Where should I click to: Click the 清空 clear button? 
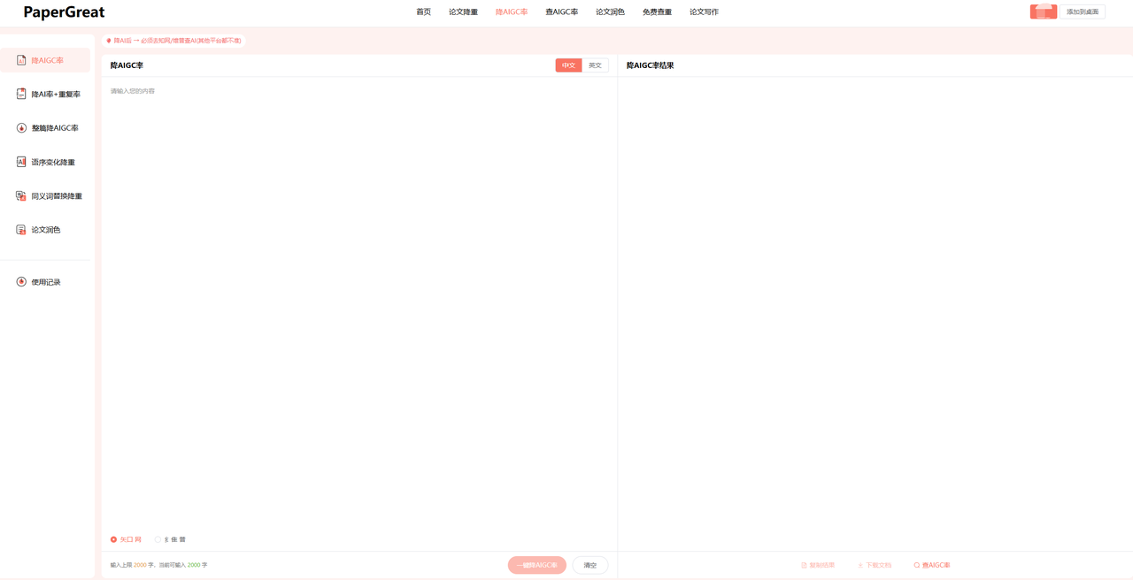(x=590, y=565)
